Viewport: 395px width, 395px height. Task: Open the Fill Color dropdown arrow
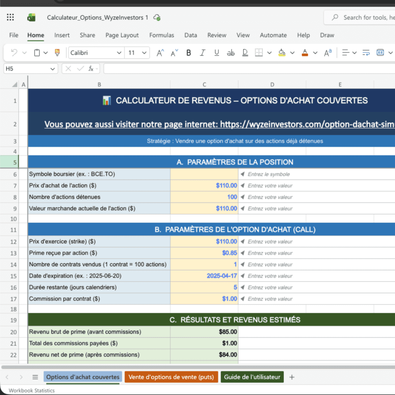(x=292, y=52)
